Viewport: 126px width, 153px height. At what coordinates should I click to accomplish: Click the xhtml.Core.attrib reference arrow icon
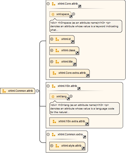click(80, 6)
